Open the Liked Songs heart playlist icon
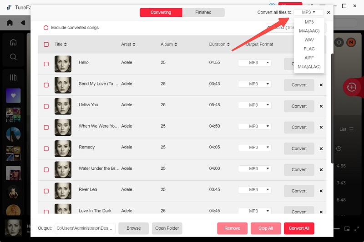The height and width of the screenshot is (242, 364). tap(13, 96)
